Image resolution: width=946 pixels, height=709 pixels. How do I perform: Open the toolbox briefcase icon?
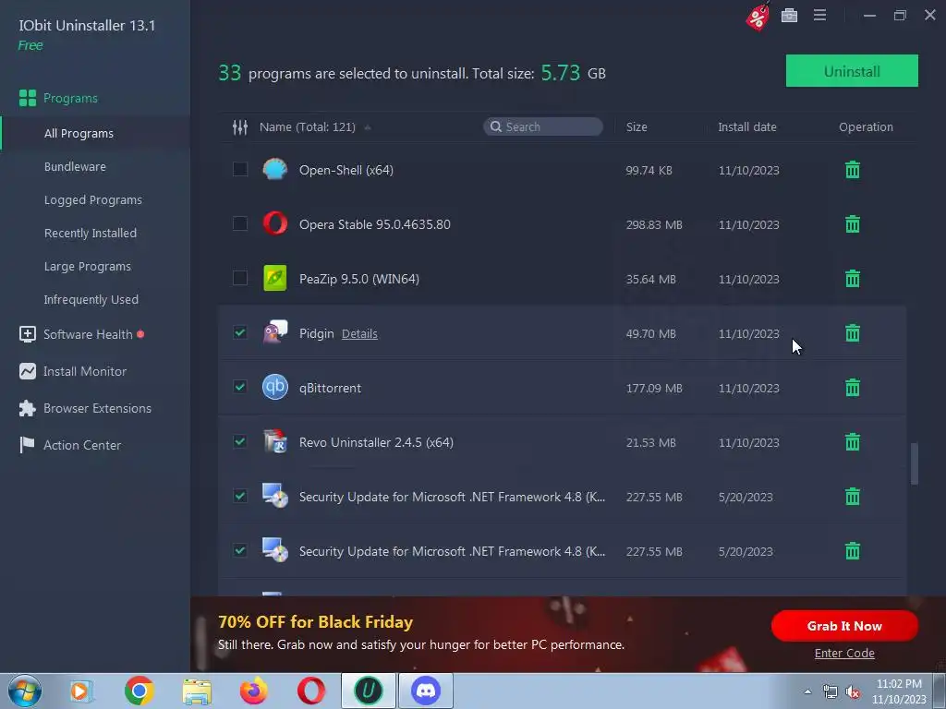coord(789,16)
